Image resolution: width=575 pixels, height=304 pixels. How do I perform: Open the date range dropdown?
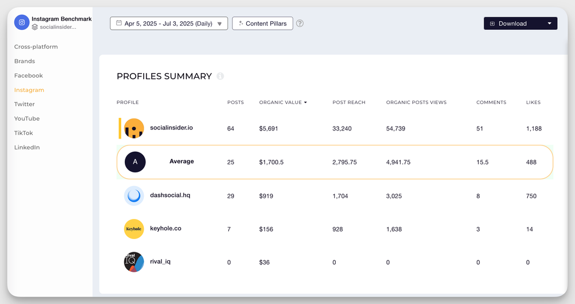(168, 24)
